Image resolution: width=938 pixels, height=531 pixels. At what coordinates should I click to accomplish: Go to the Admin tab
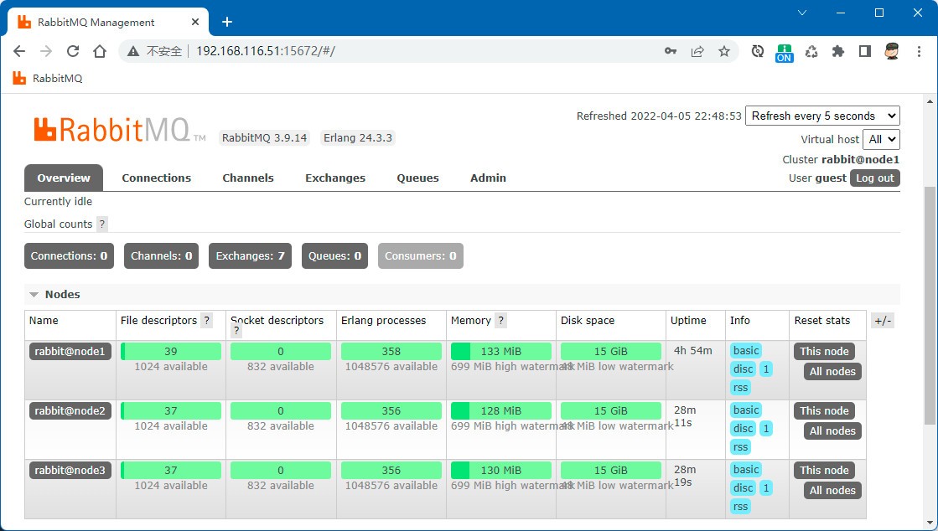coord(488,178)
